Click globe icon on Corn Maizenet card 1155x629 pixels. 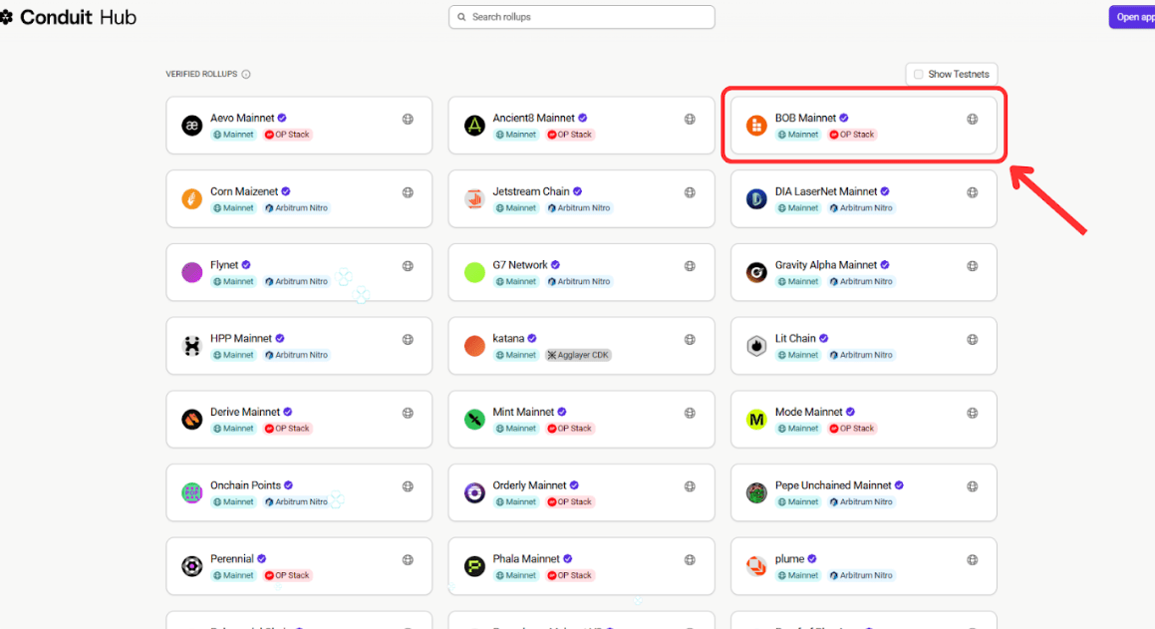pos(408,192)
